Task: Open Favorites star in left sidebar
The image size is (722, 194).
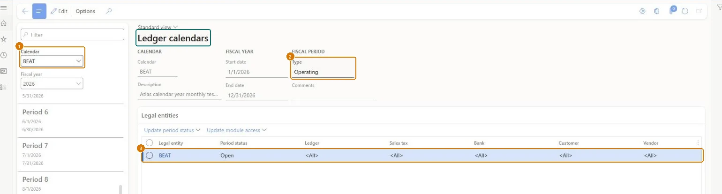Action: point(4,39)
